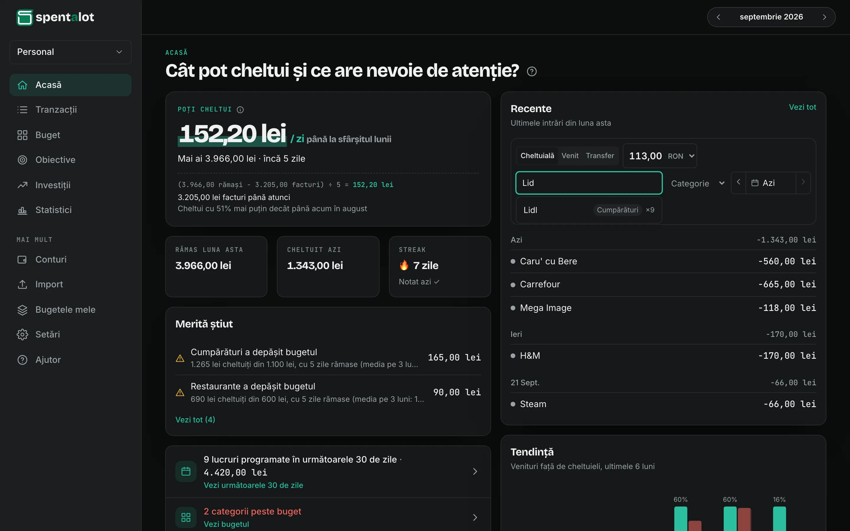850x531 pixels.
Task: Click the Vezi tot link in Recente
Action: tap(802, 107)
